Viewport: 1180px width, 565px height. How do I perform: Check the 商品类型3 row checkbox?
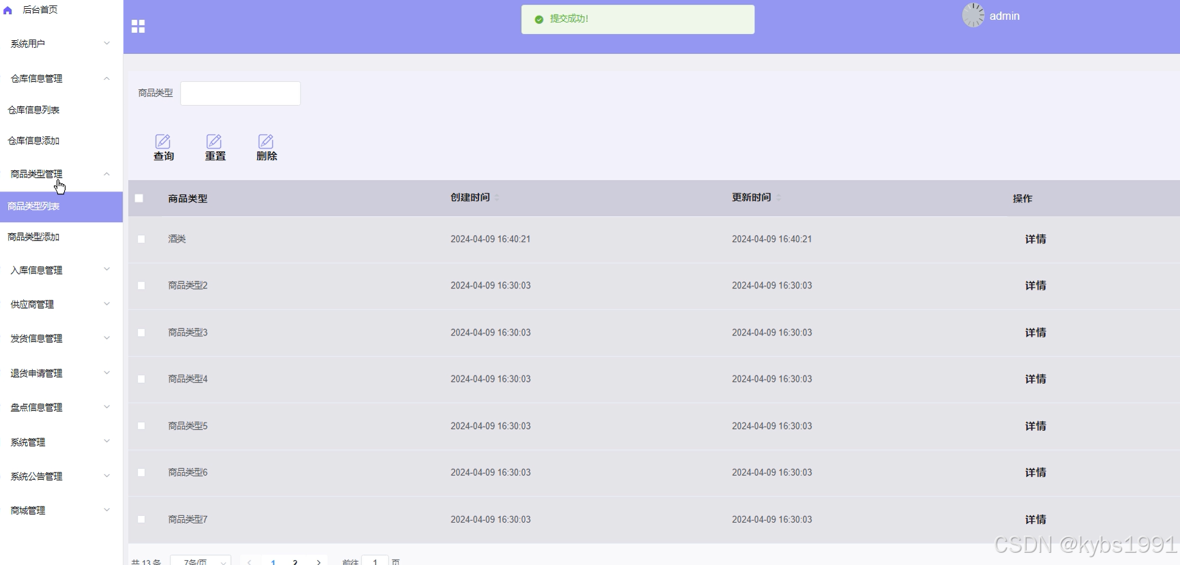(x=141, y=333)
